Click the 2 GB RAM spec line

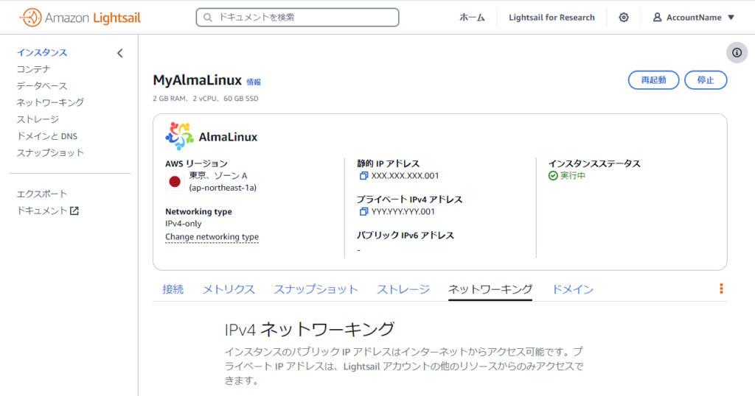(206, 99)
